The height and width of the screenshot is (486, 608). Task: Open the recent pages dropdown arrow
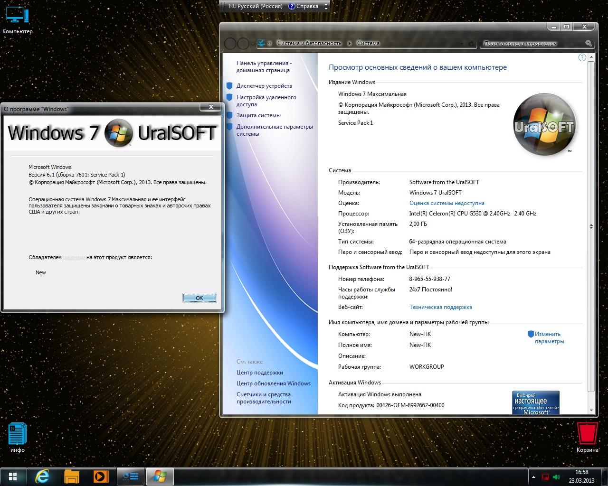253,44
